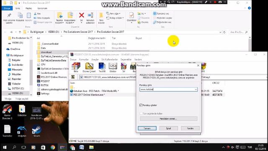The image size is (268, 151).
Task: Click the Explorer search box
Action: (x=239, y=32)
